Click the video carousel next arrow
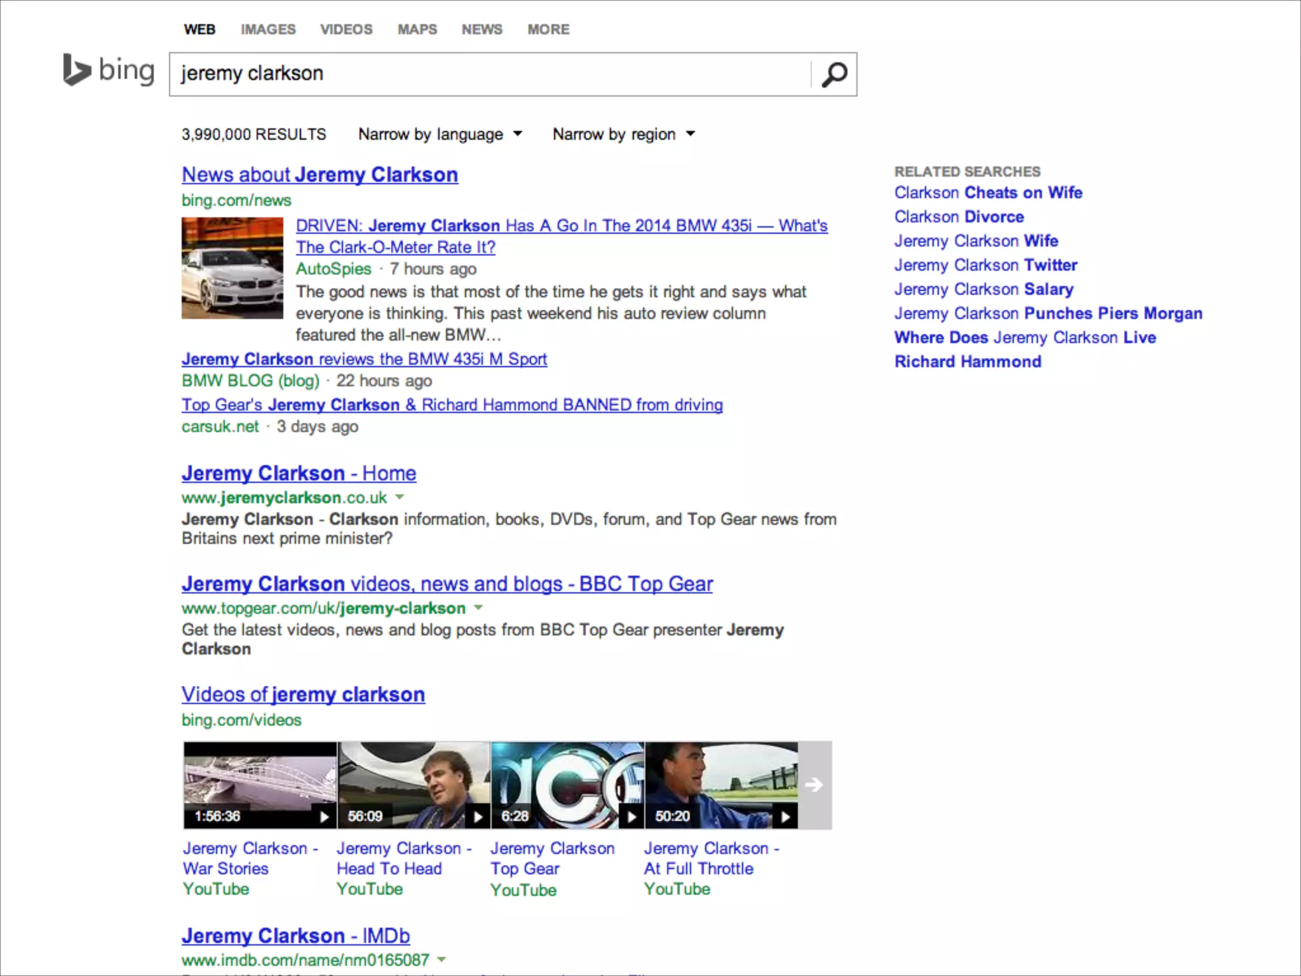1301x976 pixels. 814,785
